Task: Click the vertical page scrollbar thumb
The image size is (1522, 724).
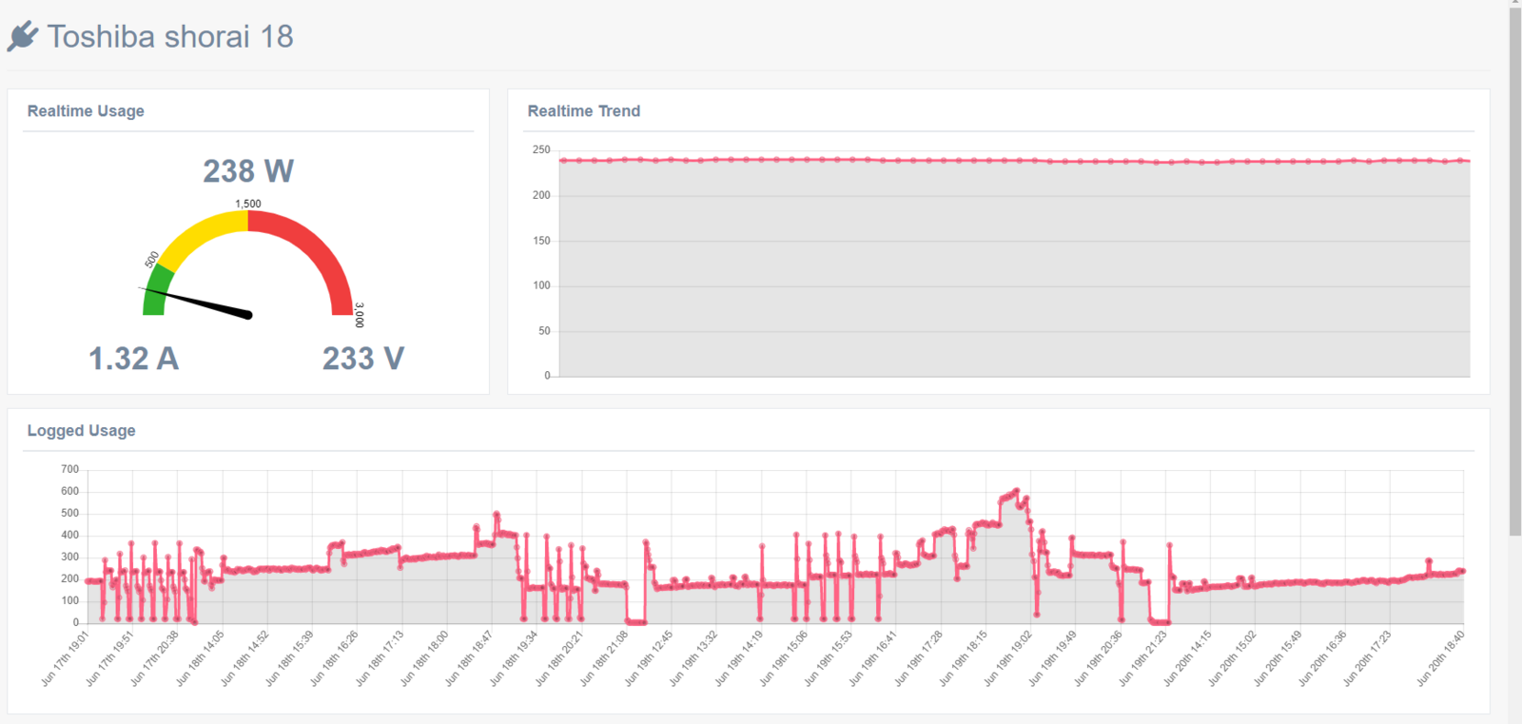Action: 1515,272
